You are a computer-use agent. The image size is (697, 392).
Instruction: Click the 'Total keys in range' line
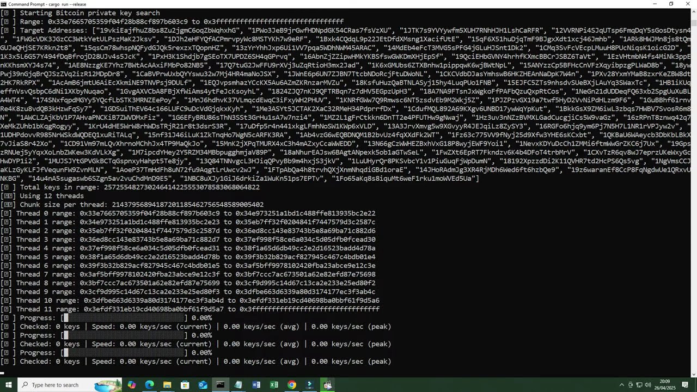[x=130, y=187]
